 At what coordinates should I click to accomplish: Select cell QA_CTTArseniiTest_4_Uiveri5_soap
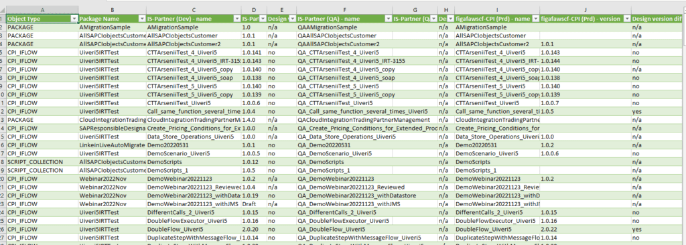tap(344, 78)
